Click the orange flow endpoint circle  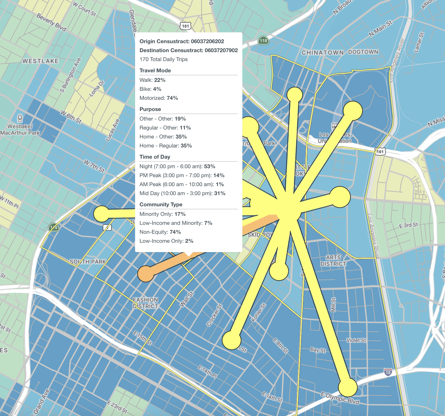pyautogui.click(x=146, y=274)
